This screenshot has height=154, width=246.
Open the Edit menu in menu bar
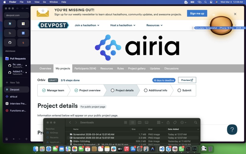tap(29, 2)
